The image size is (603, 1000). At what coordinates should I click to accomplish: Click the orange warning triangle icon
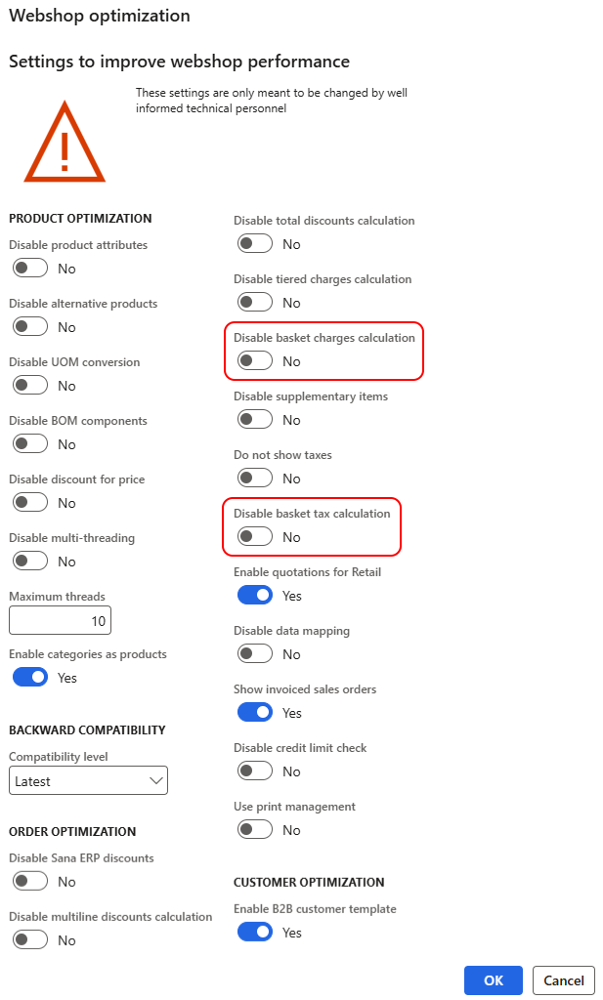click(65, 146)
